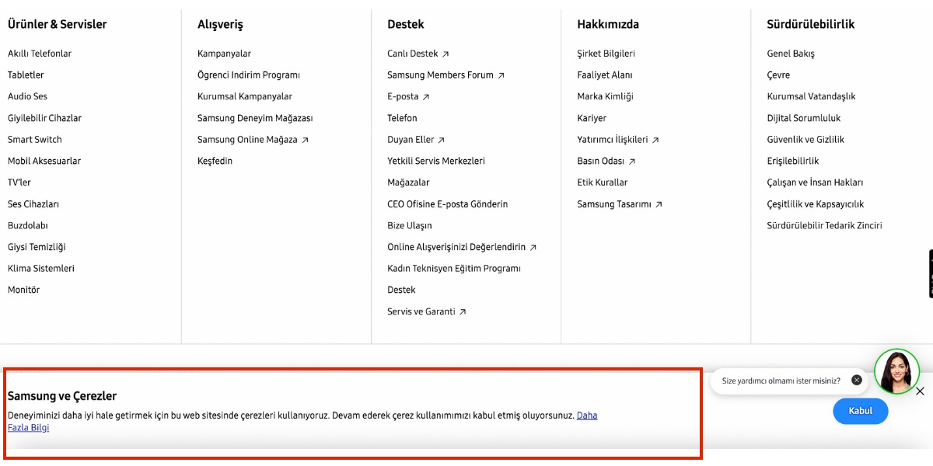Click the Buzdolabı product link
The image size is (933, 466).
[x=28, y=225]
